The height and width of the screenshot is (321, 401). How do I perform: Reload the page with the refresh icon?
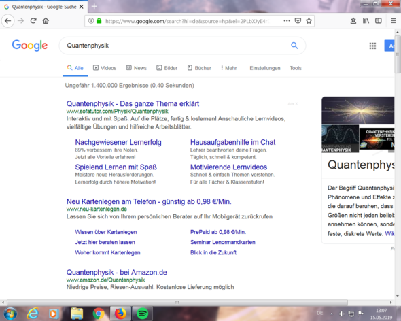(33, 20)
